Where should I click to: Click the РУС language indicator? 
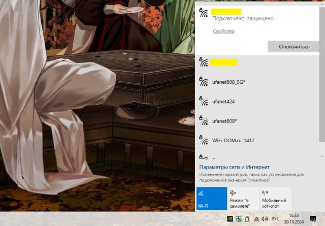tap(275, 218)
